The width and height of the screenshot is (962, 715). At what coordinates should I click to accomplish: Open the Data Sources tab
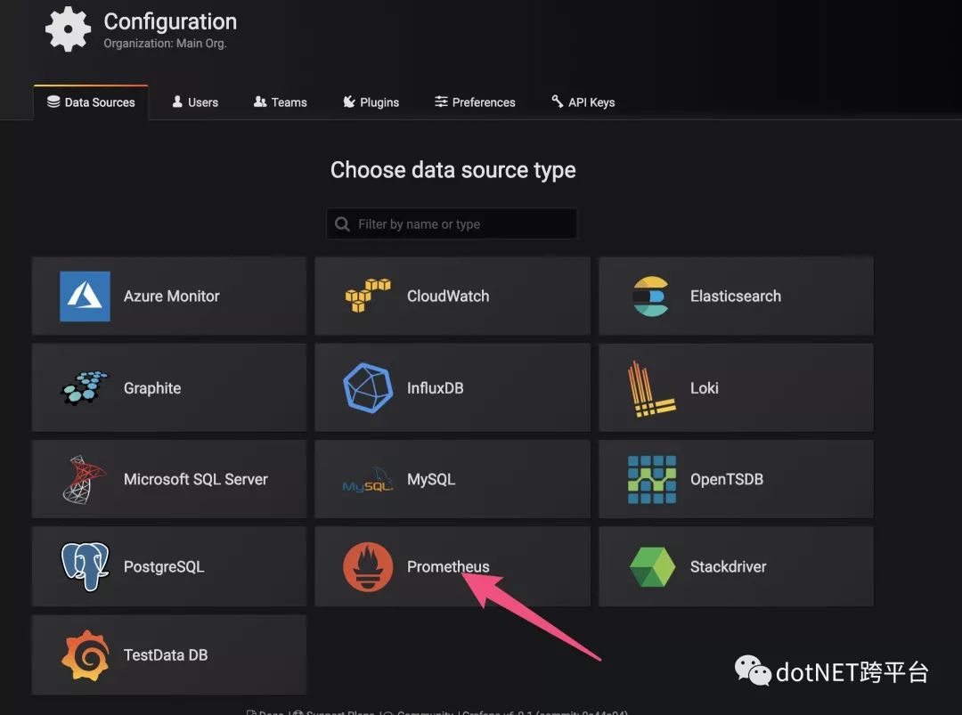pyautogui.click(x=91, y=102)
